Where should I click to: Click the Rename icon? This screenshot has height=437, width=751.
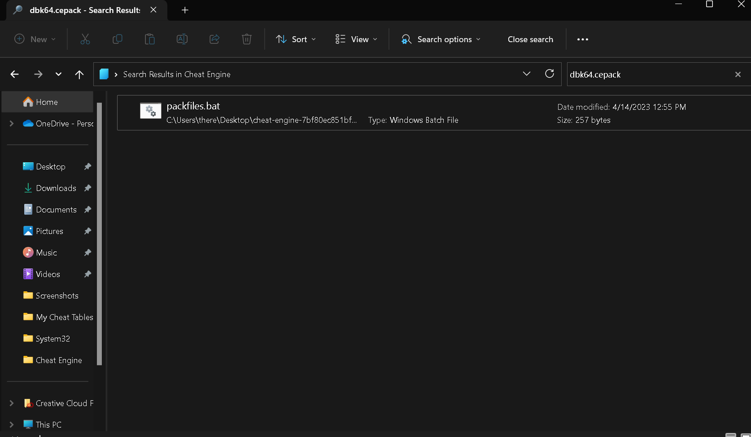[x=182, y=39]
